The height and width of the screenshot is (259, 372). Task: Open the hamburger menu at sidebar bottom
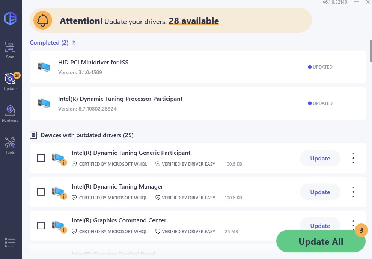click(10, 243)
